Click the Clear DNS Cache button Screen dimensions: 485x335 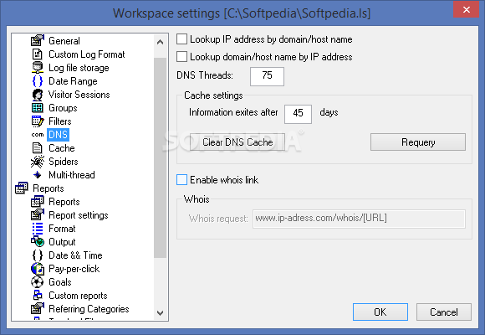pos(237,142)
